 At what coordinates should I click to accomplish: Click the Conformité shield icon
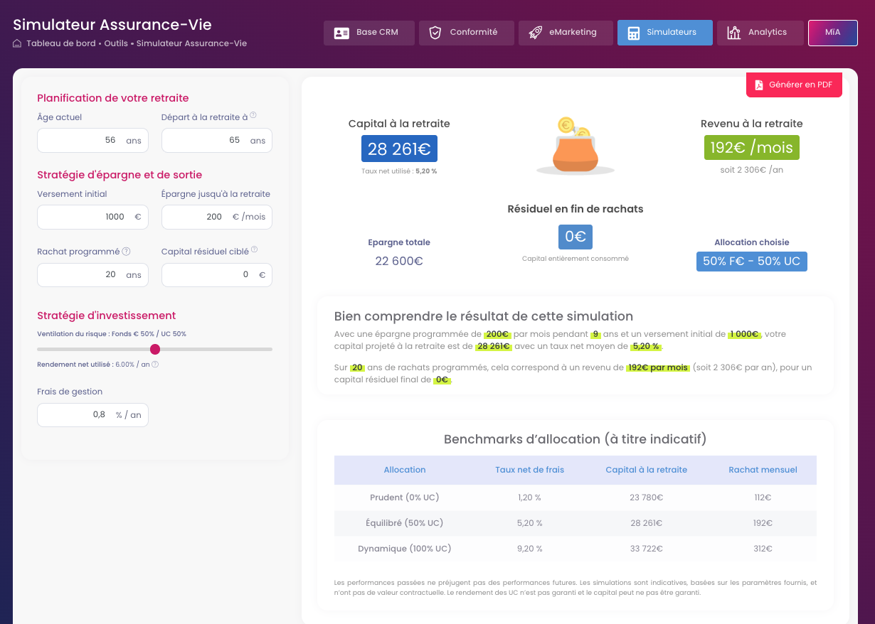click(x=435, y=33)
